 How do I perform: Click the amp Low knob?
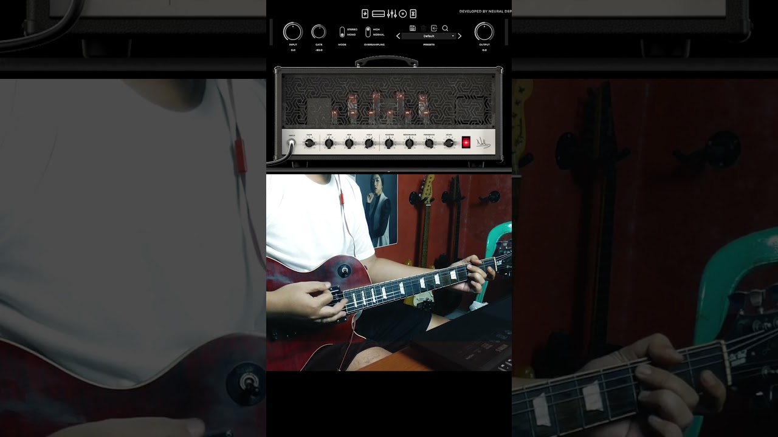(x=329, y=143)
